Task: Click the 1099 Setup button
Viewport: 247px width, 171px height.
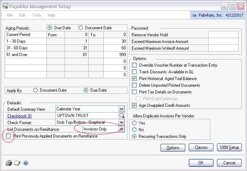Action: (229, 147)
